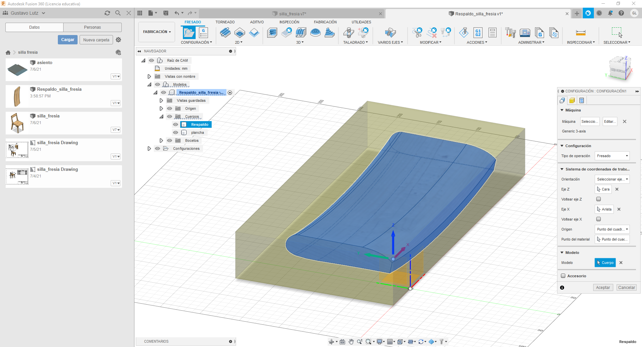Toggle visibility of Cuerpos folder
The image size is (642, 347).
170,116
